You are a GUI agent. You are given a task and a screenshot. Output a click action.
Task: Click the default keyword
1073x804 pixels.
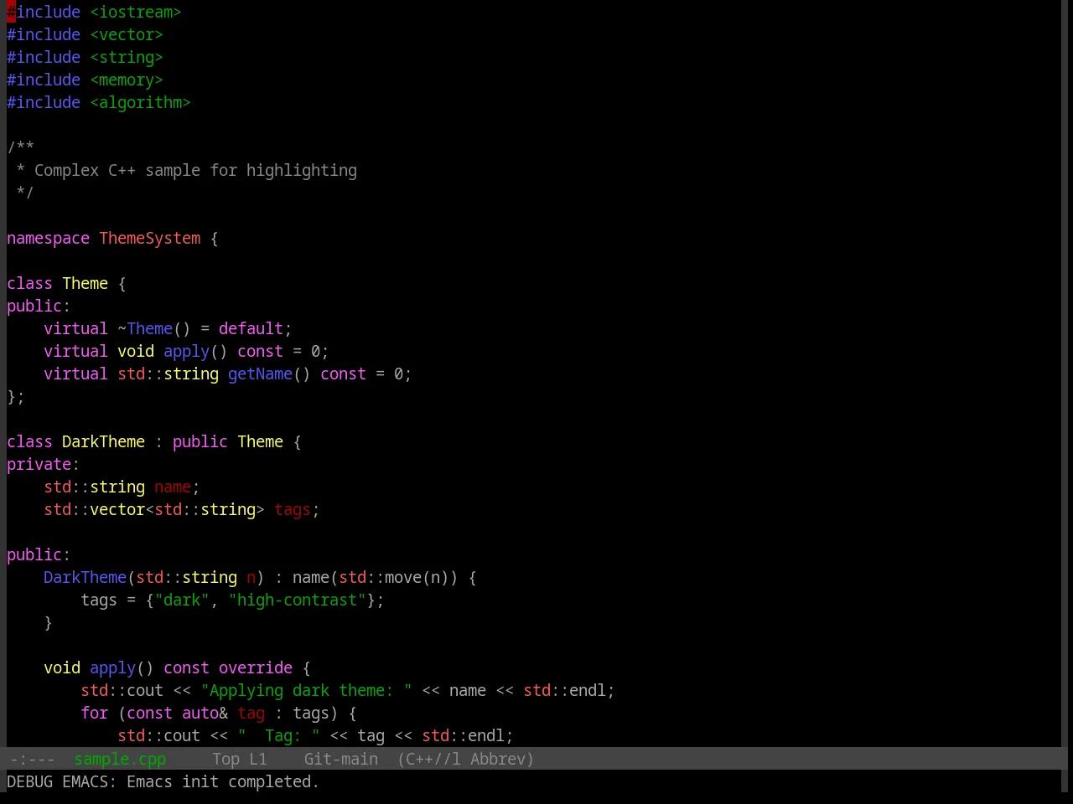point(251,328)
